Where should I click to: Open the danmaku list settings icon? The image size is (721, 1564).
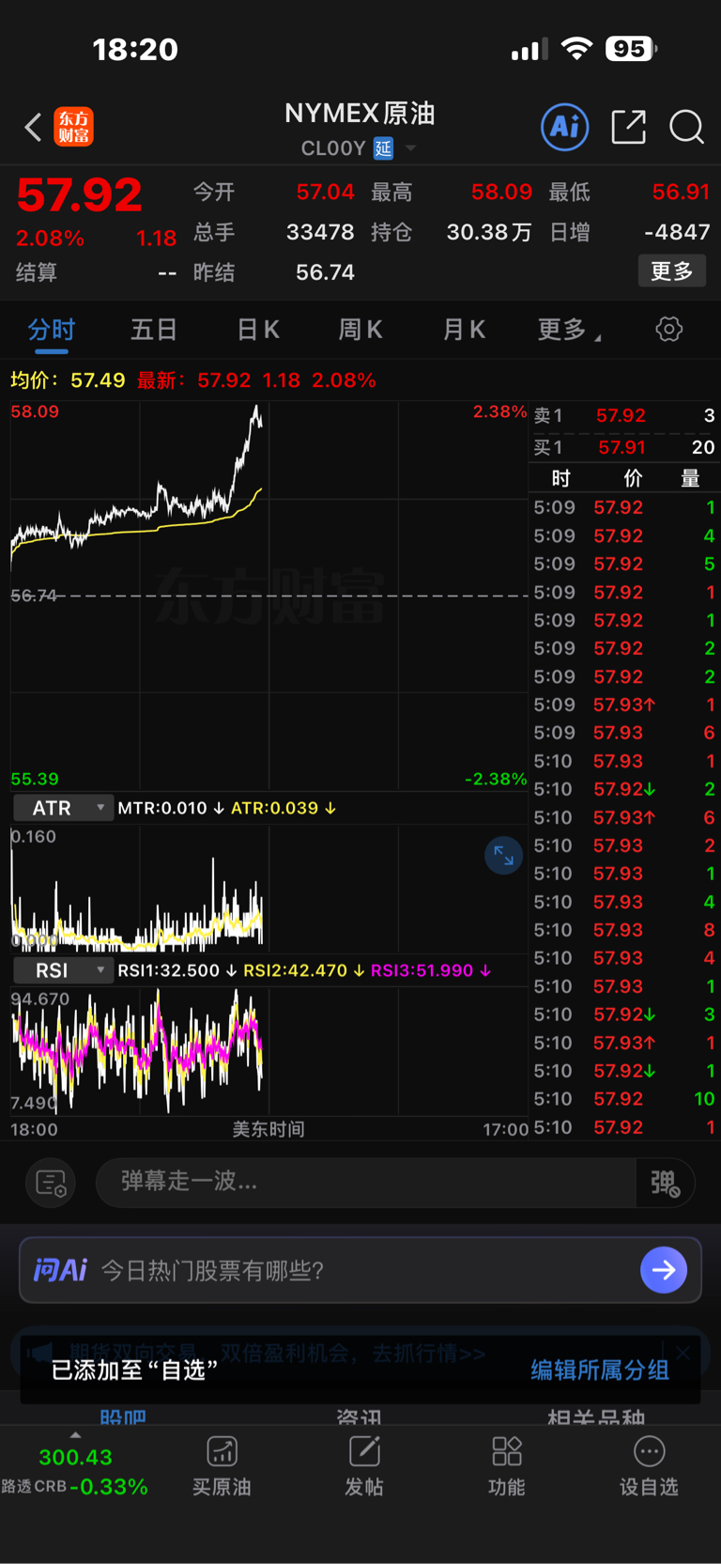click(51, 1182)
